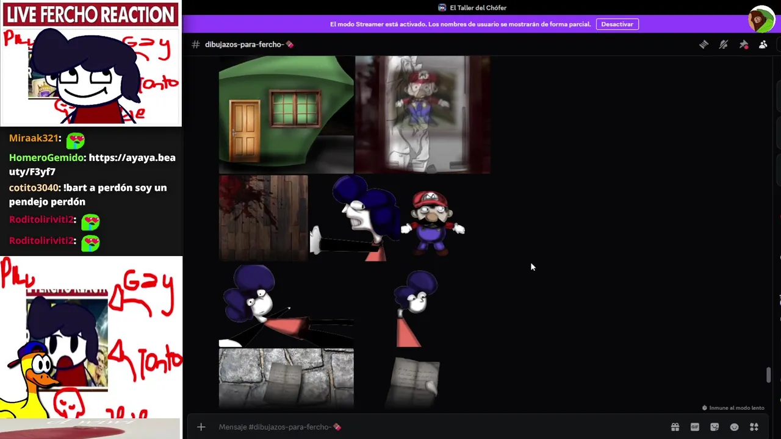This screenshot has width=781, height=439.
Task: Open the Threads icon in channel header
Action: pos(704,45)
